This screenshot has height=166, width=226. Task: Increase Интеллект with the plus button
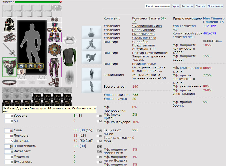pyautogui.click(x=100, y=152)
